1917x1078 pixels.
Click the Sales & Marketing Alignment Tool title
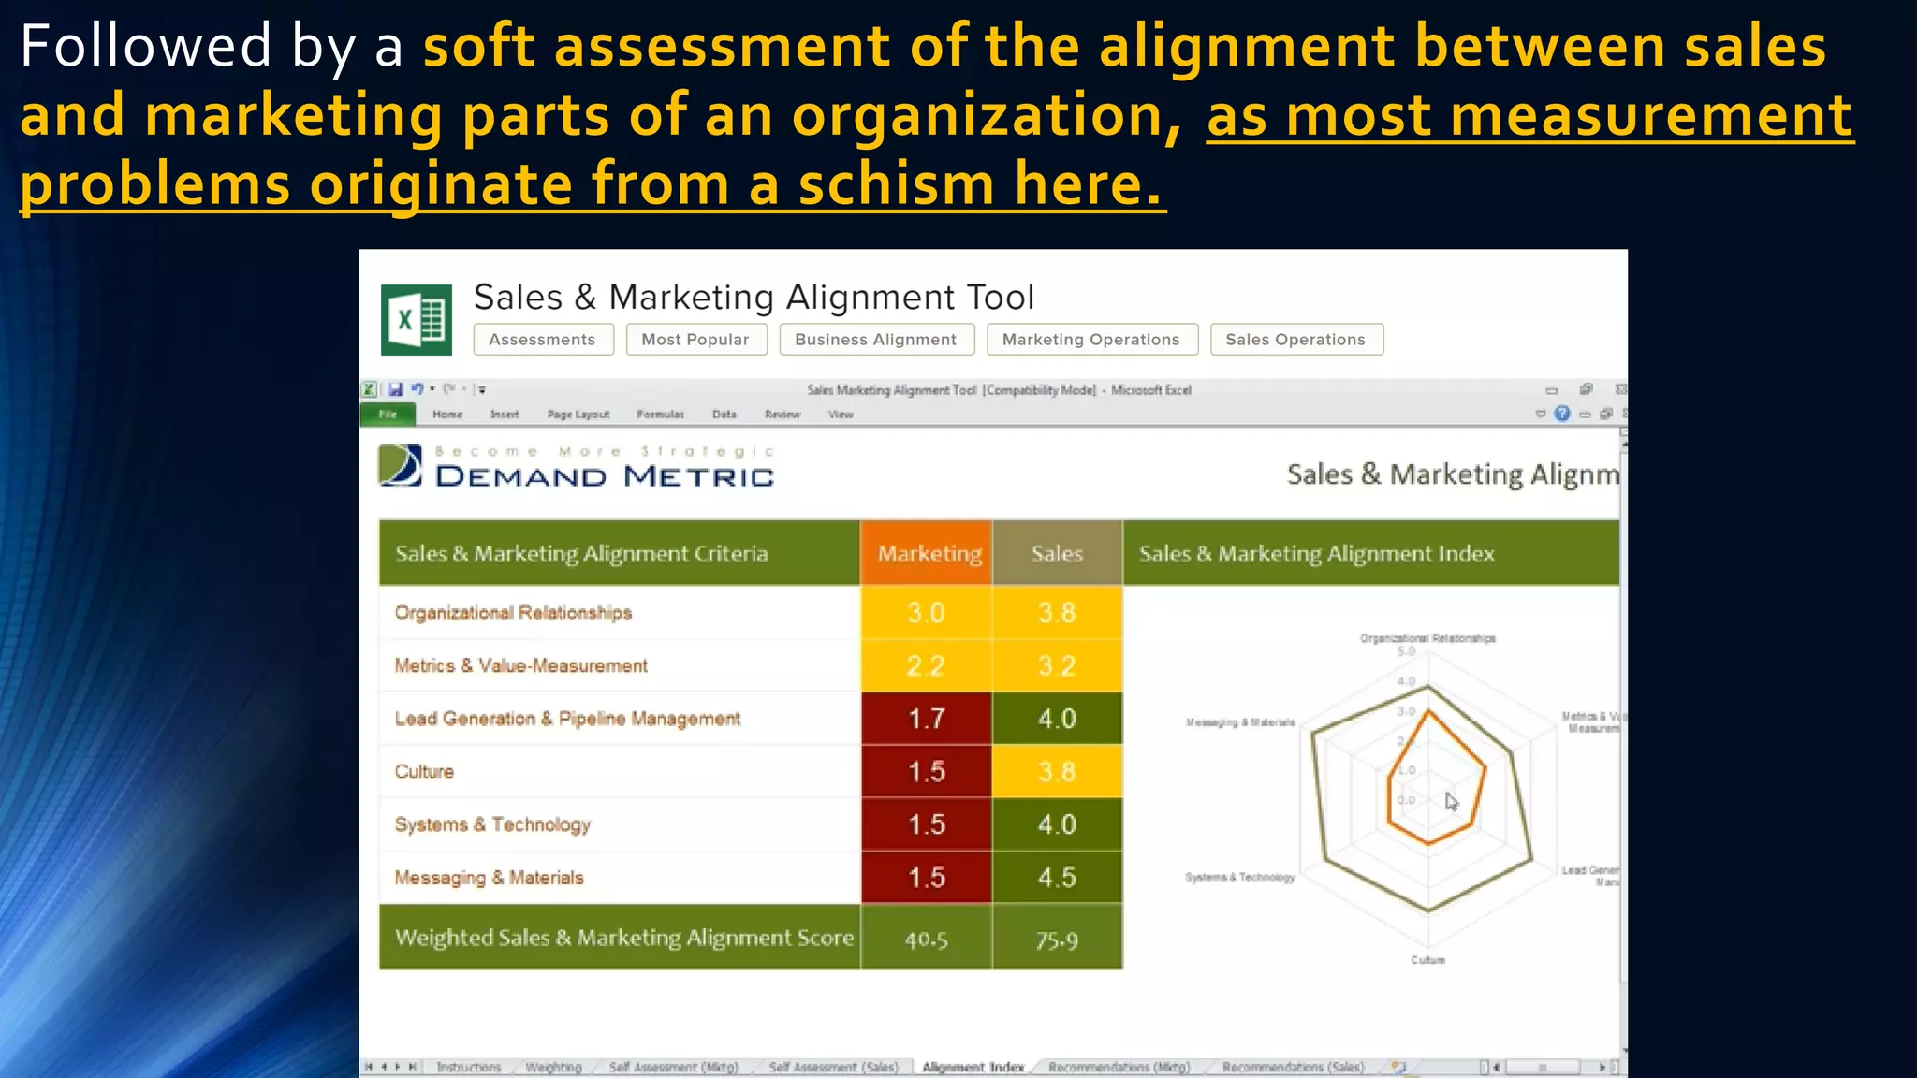(x=754, y=298)
